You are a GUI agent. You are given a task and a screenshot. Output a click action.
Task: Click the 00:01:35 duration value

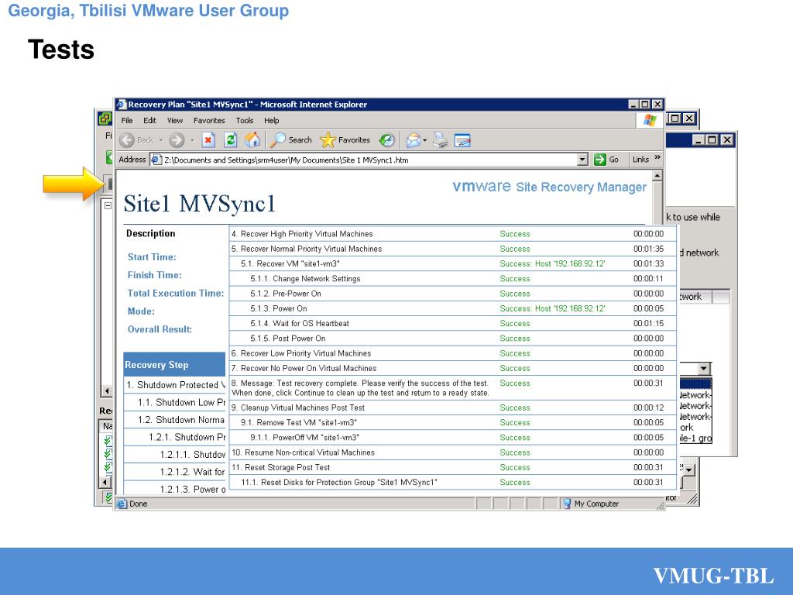pos(648,249)
